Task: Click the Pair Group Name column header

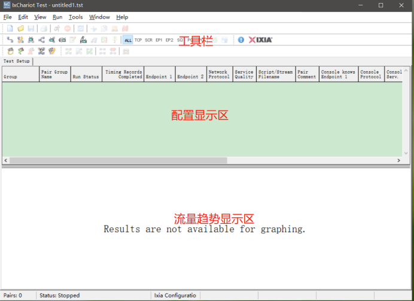Action: 55,74
